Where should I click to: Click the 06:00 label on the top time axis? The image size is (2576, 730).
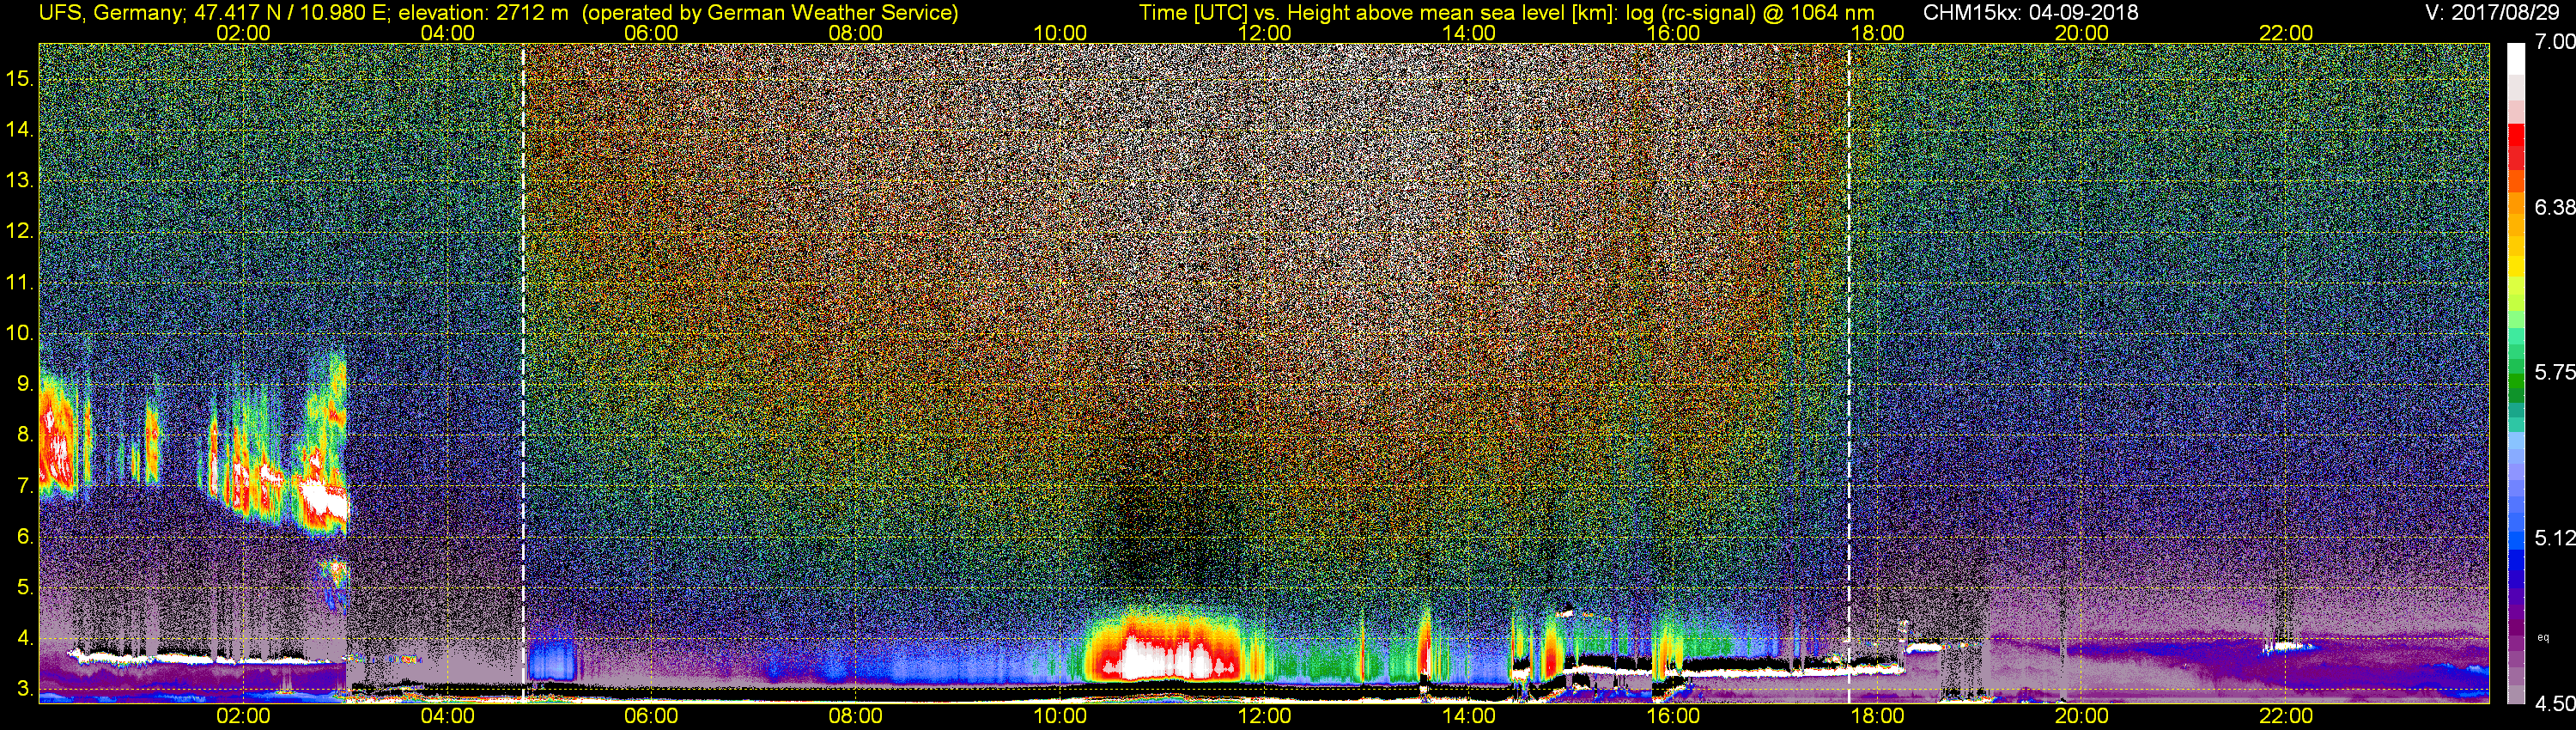coord(651,33)
